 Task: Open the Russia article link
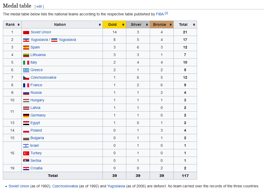(x=36, y=93)
